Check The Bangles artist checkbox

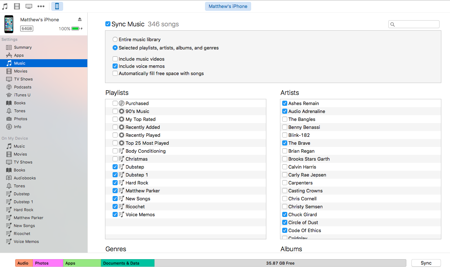click(285, 119)
